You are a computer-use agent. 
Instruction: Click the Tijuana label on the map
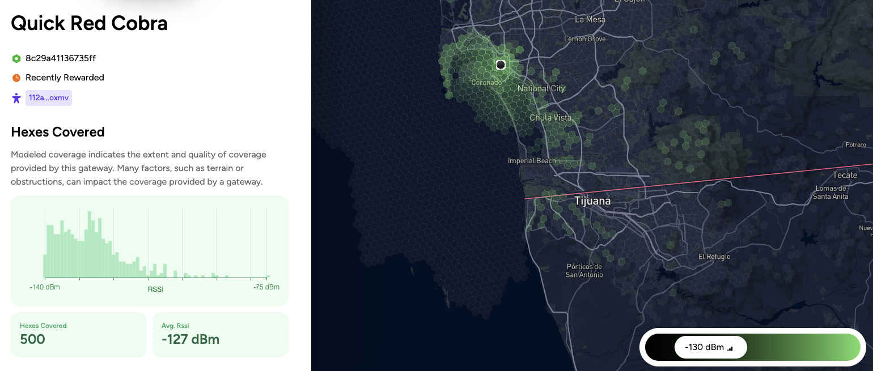(592, 201)
